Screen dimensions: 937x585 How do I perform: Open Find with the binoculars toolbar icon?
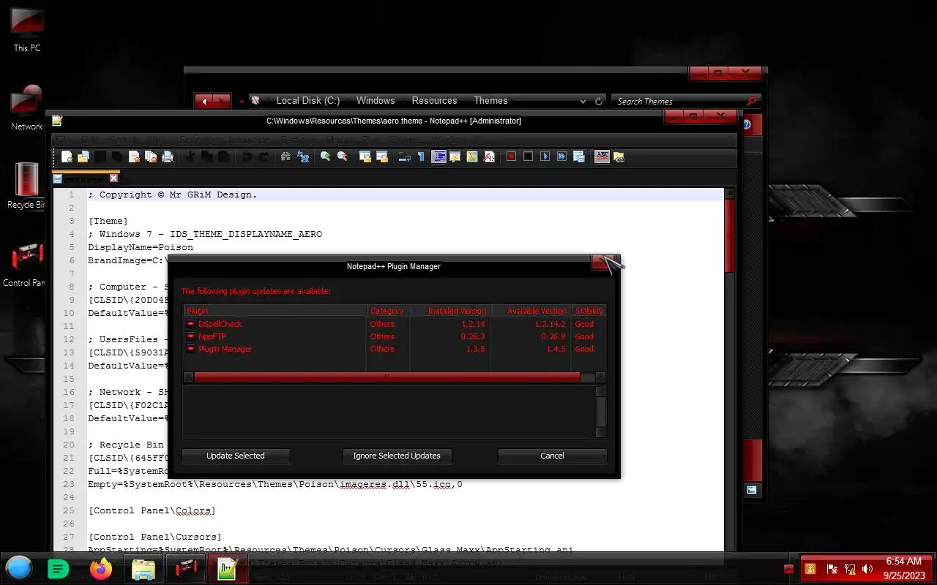[x=285, y=156]
